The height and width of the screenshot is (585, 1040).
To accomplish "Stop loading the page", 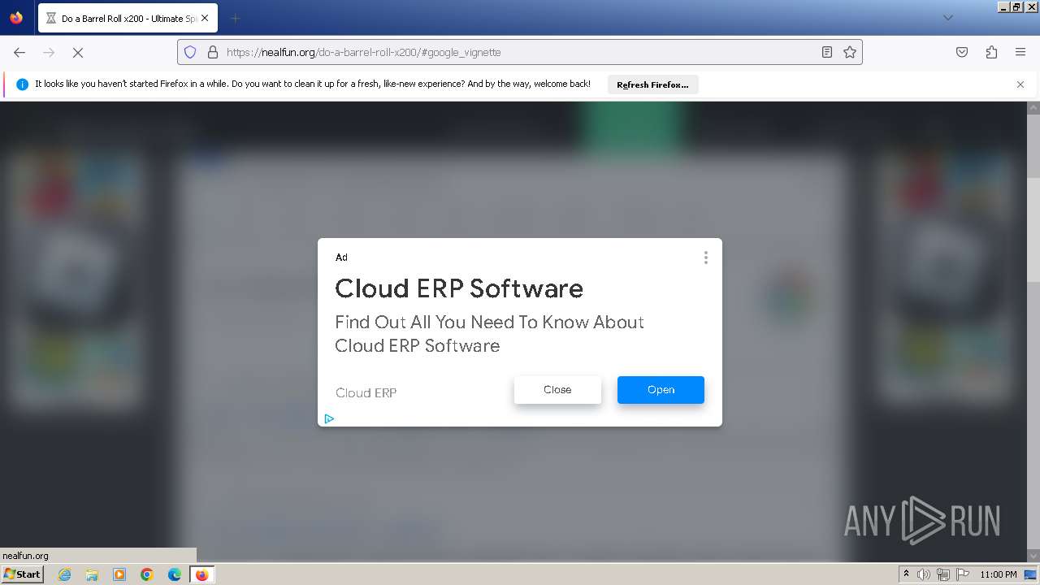I will coord(78,52).
